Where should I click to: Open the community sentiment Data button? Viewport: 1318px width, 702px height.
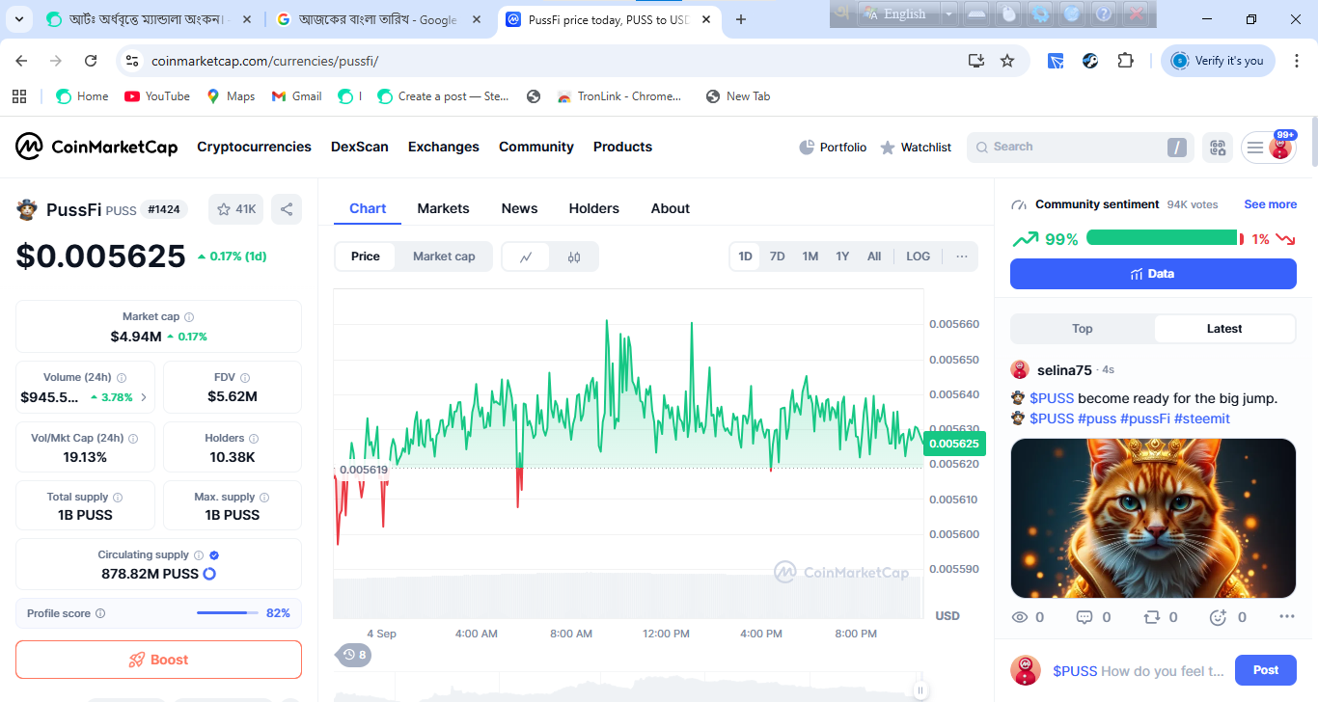click(1153, 274)
